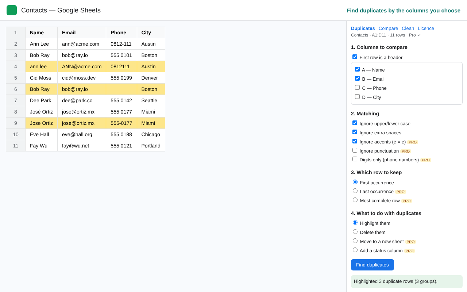Toggle Ignore accents option
The height and width of the screenshot is (292, 467).
coord(355,141)
